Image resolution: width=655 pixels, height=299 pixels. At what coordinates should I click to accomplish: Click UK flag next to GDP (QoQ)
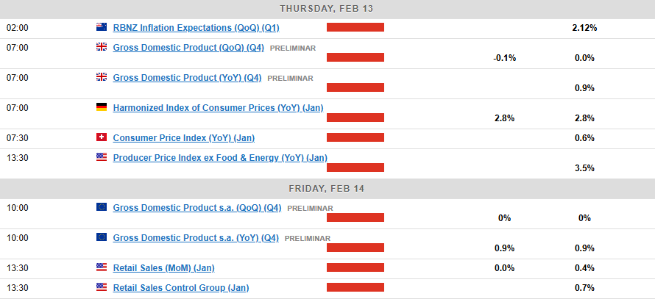pos(102,47)
